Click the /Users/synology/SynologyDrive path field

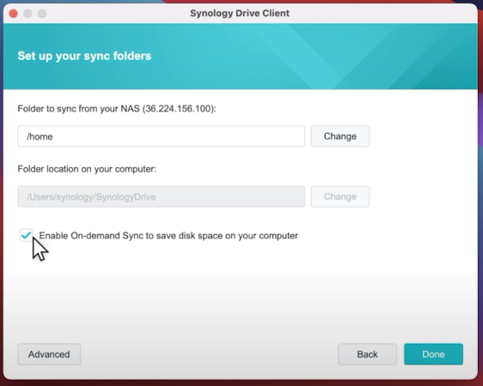161,196
